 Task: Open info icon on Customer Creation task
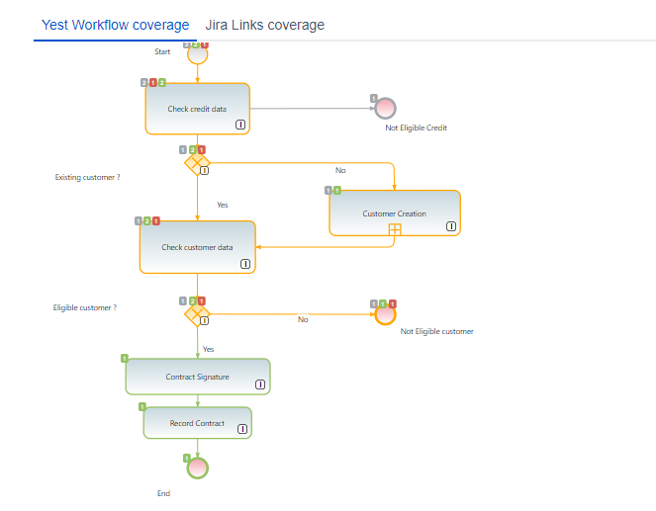[x=451, y=226]
